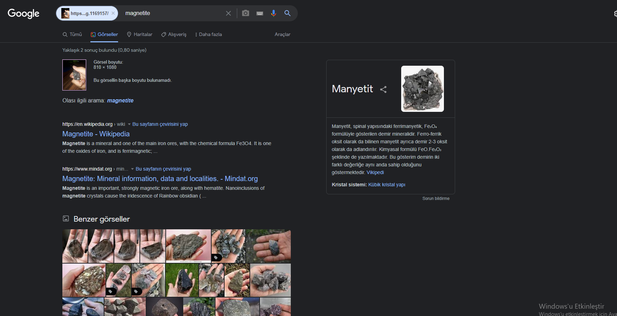
Task: Open Magnetite - Wikipedia result
Action: tap(96, 134)
